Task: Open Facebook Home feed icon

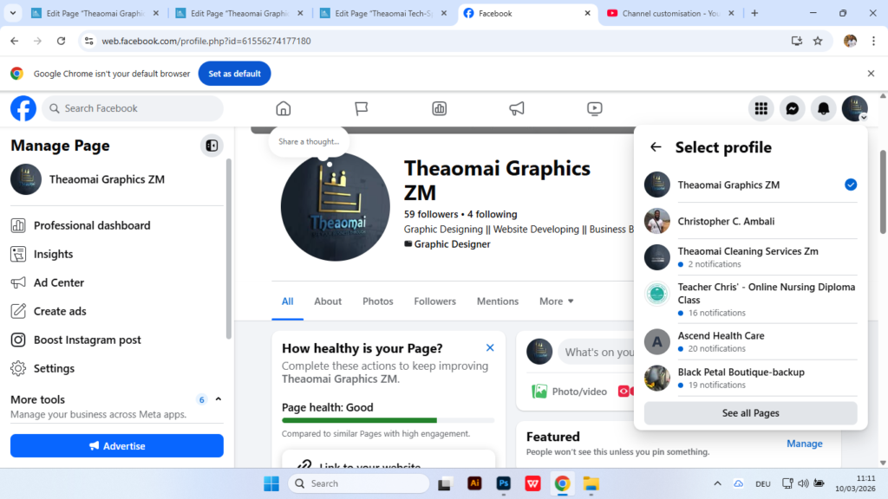Action: pos(283,108)
